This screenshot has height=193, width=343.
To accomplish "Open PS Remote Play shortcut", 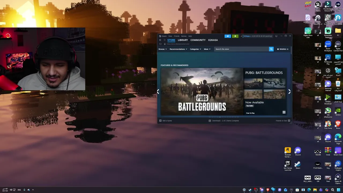I will [x=328, y=60].
